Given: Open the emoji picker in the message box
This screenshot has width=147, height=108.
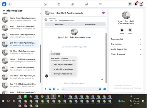Looking at the screenshot, I should pos(100,89).
